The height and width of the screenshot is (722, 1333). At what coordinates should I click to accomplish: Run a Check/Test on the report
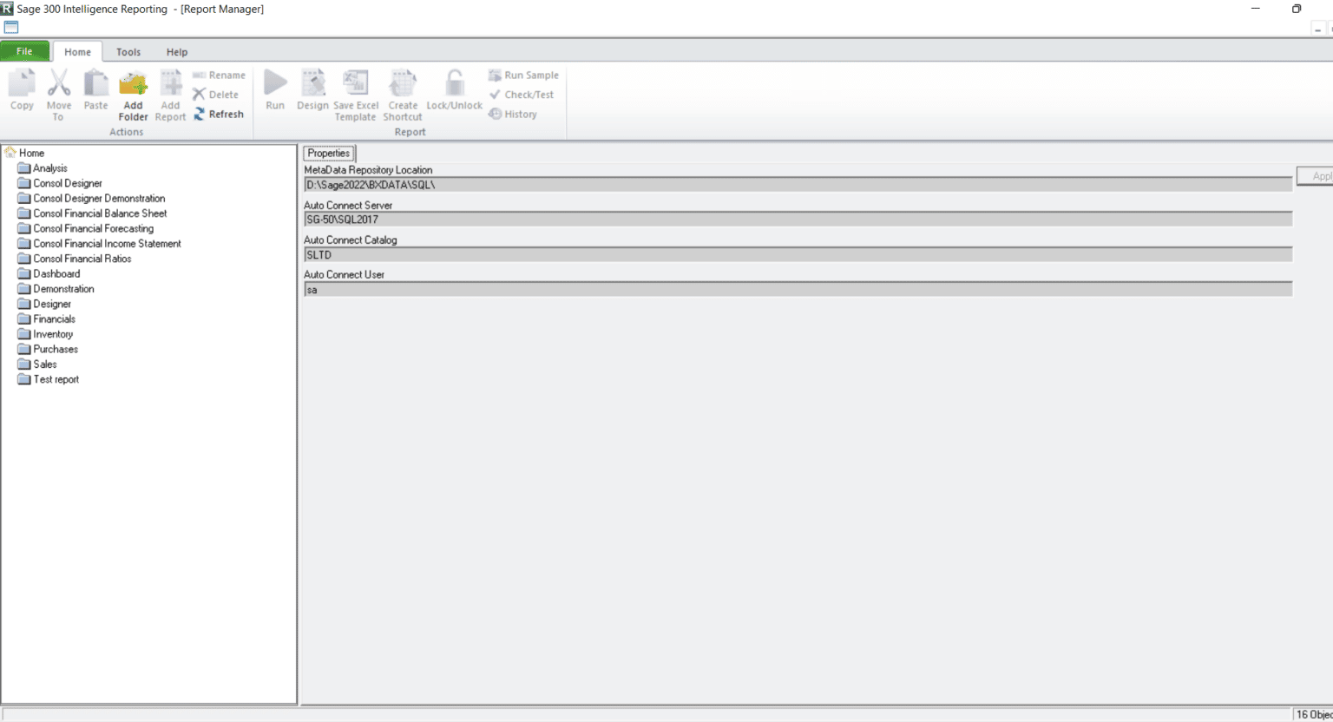click(x=522, y=95)
